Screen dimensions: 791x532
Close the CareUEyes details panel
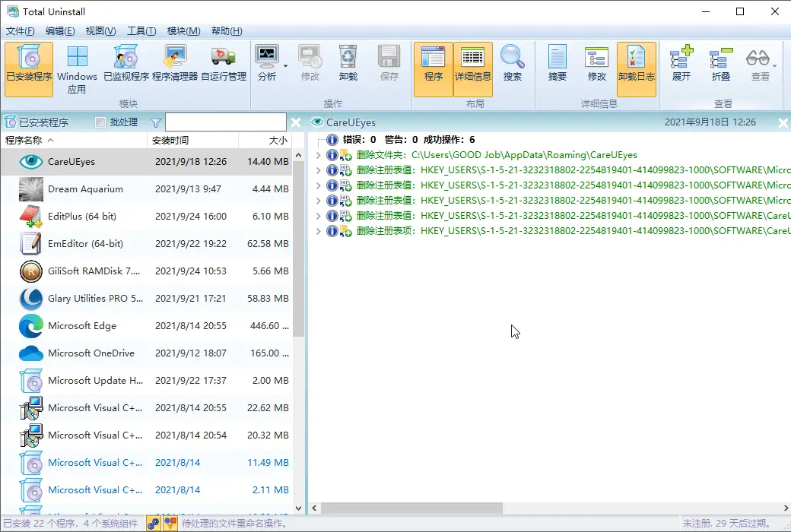(x=783, y=122)
